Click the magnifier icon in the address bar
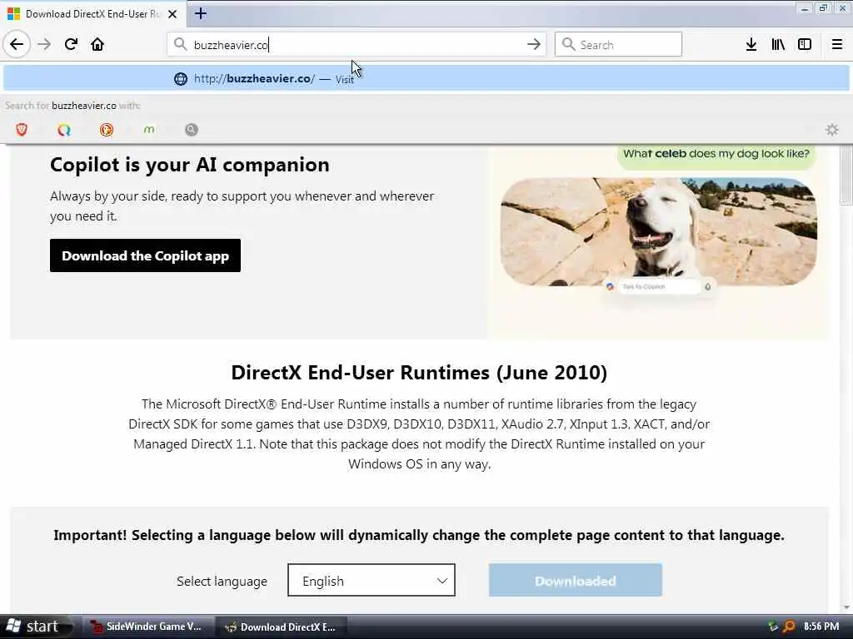The width and height of the screenshot is (853, 639). tap(180, 44)
